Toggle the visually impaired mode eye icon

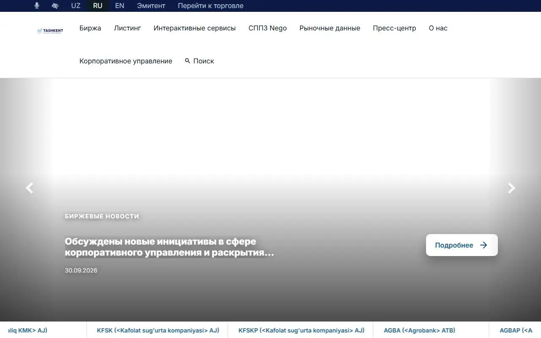coord(55,6)
